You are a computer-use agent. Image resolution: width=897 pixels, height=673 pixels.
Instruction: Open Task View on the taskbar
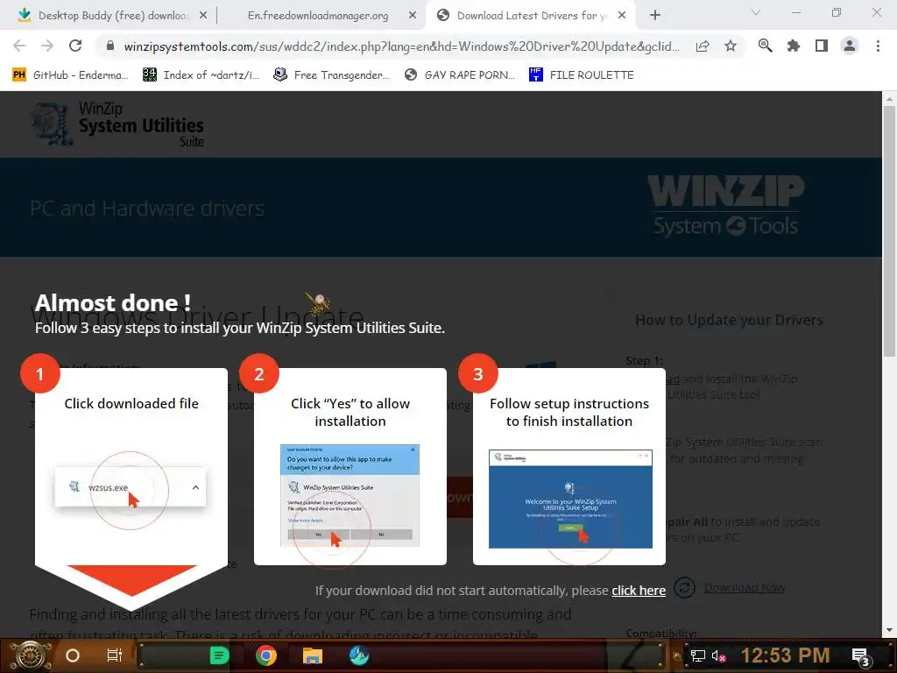coord(115,655)
